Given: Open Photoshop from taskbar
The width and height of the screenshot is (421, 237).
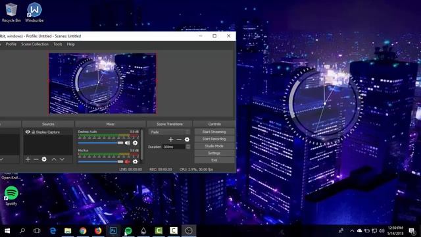Looking at the screenshot, I should tap(113, 230).
